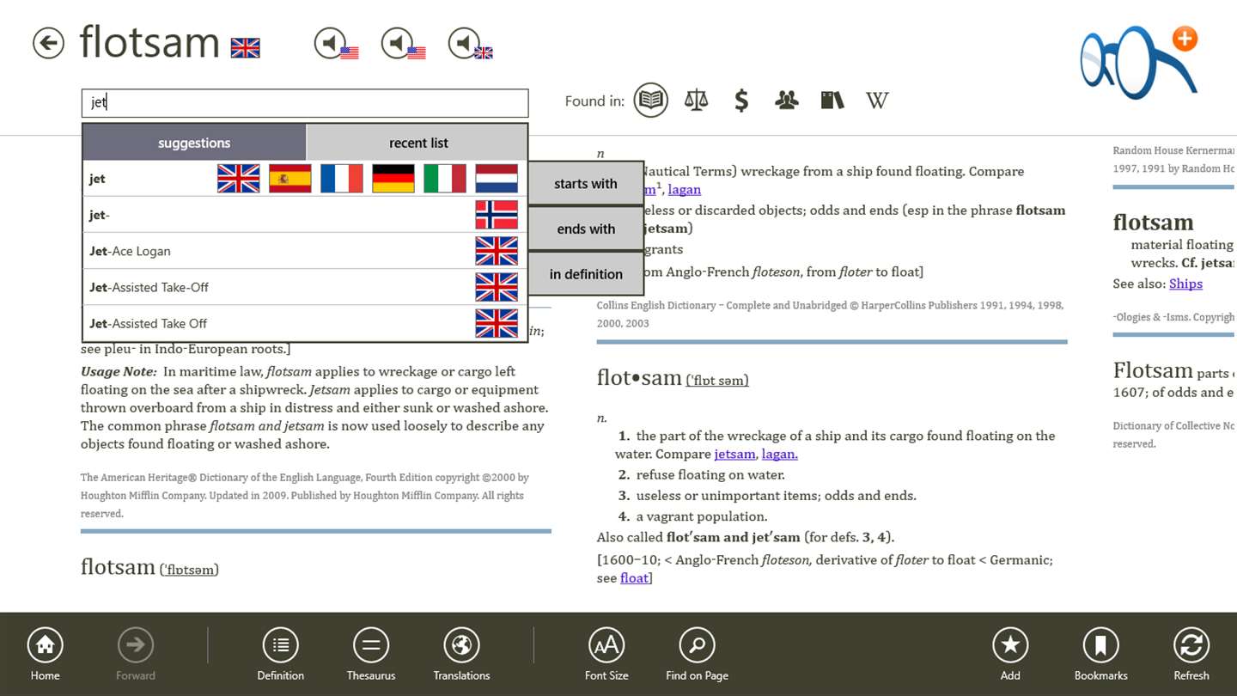Click the UK flag beside the flotsam title
The image size is (1237, 696).
[x=245, y=48]
